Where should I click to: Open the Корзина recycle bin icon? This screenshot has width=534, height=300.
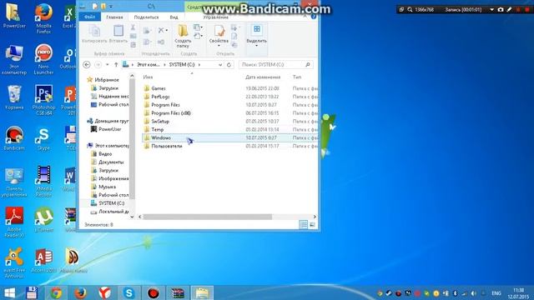[14, 97]
